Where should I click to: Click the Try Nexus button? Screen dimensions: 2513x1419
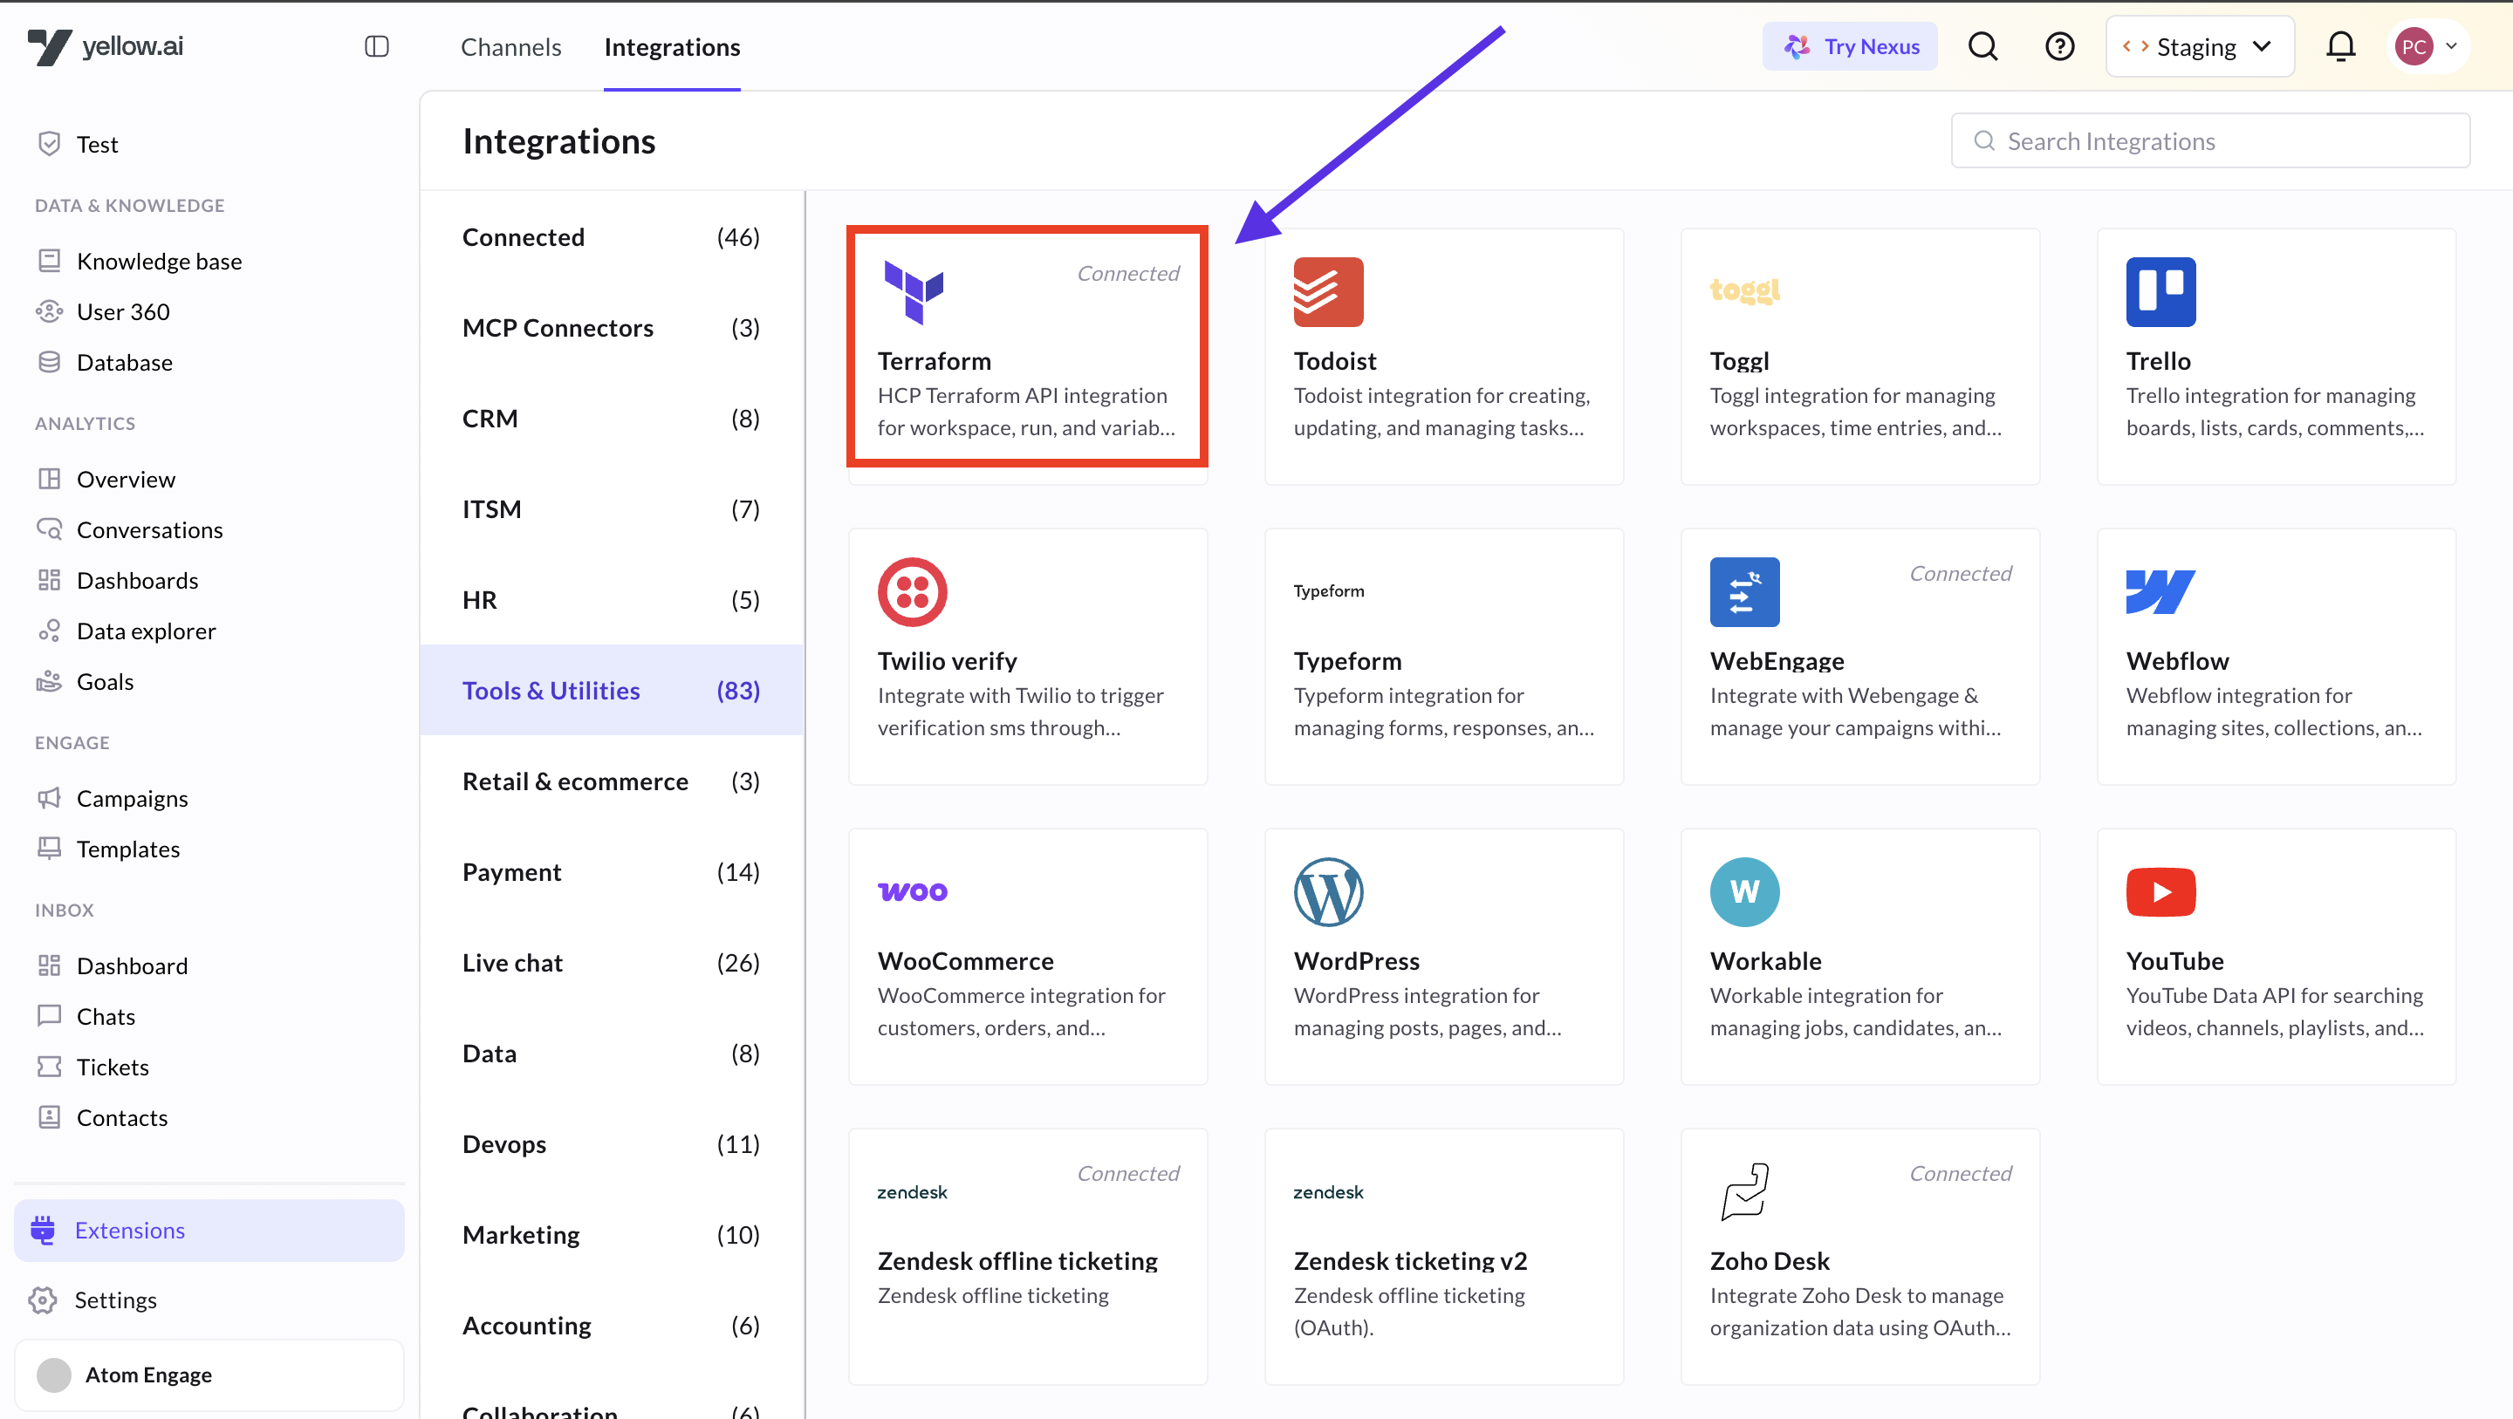pos(1850,46)
